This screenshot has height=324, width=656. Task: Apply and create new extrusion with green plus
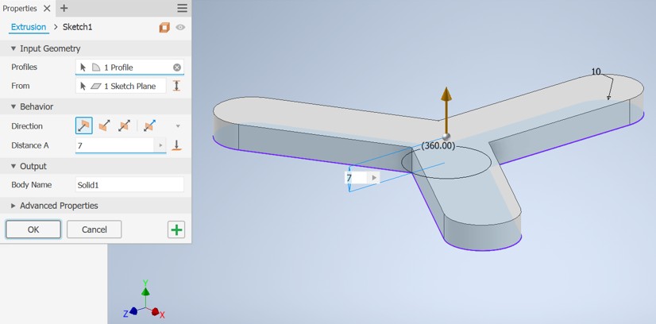point(176,229)
